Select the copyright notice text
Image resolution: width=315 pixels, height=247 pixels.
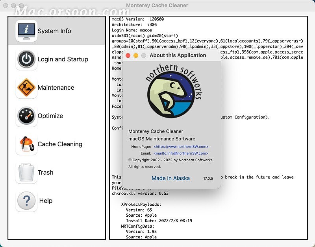click(x=170, y=160)
